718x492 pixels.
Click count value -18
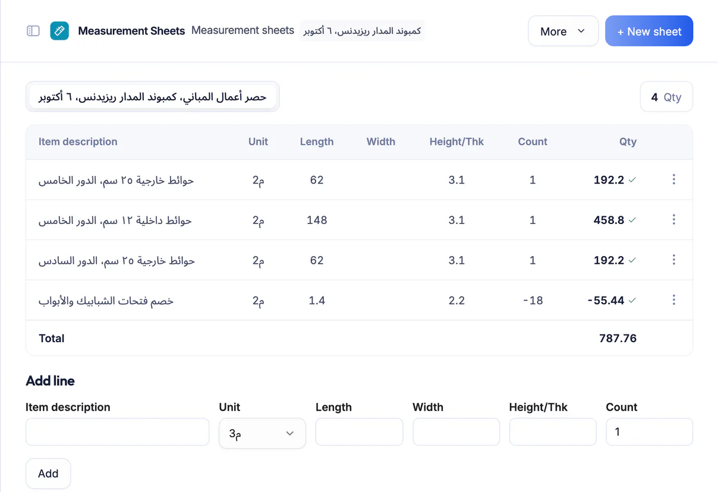pyautogui.click(x=533, y=300)
